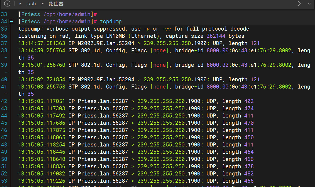
Task: Click line number 42 in gutter
Action: click(x=4, y=101)
